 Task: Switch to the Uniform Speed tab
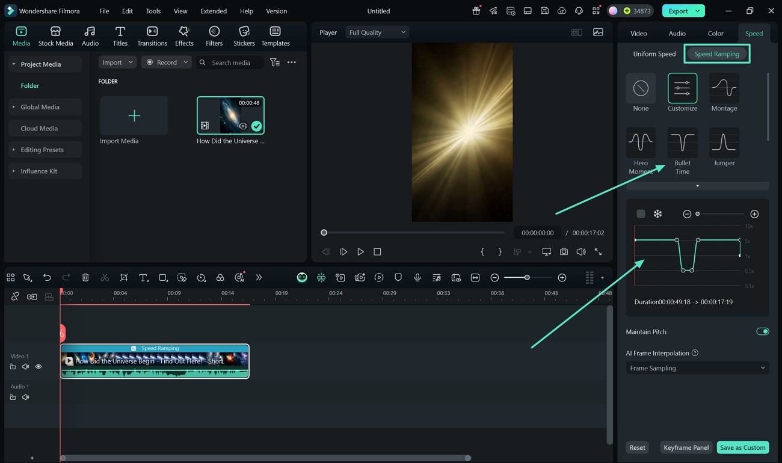(x=654, y=54)
